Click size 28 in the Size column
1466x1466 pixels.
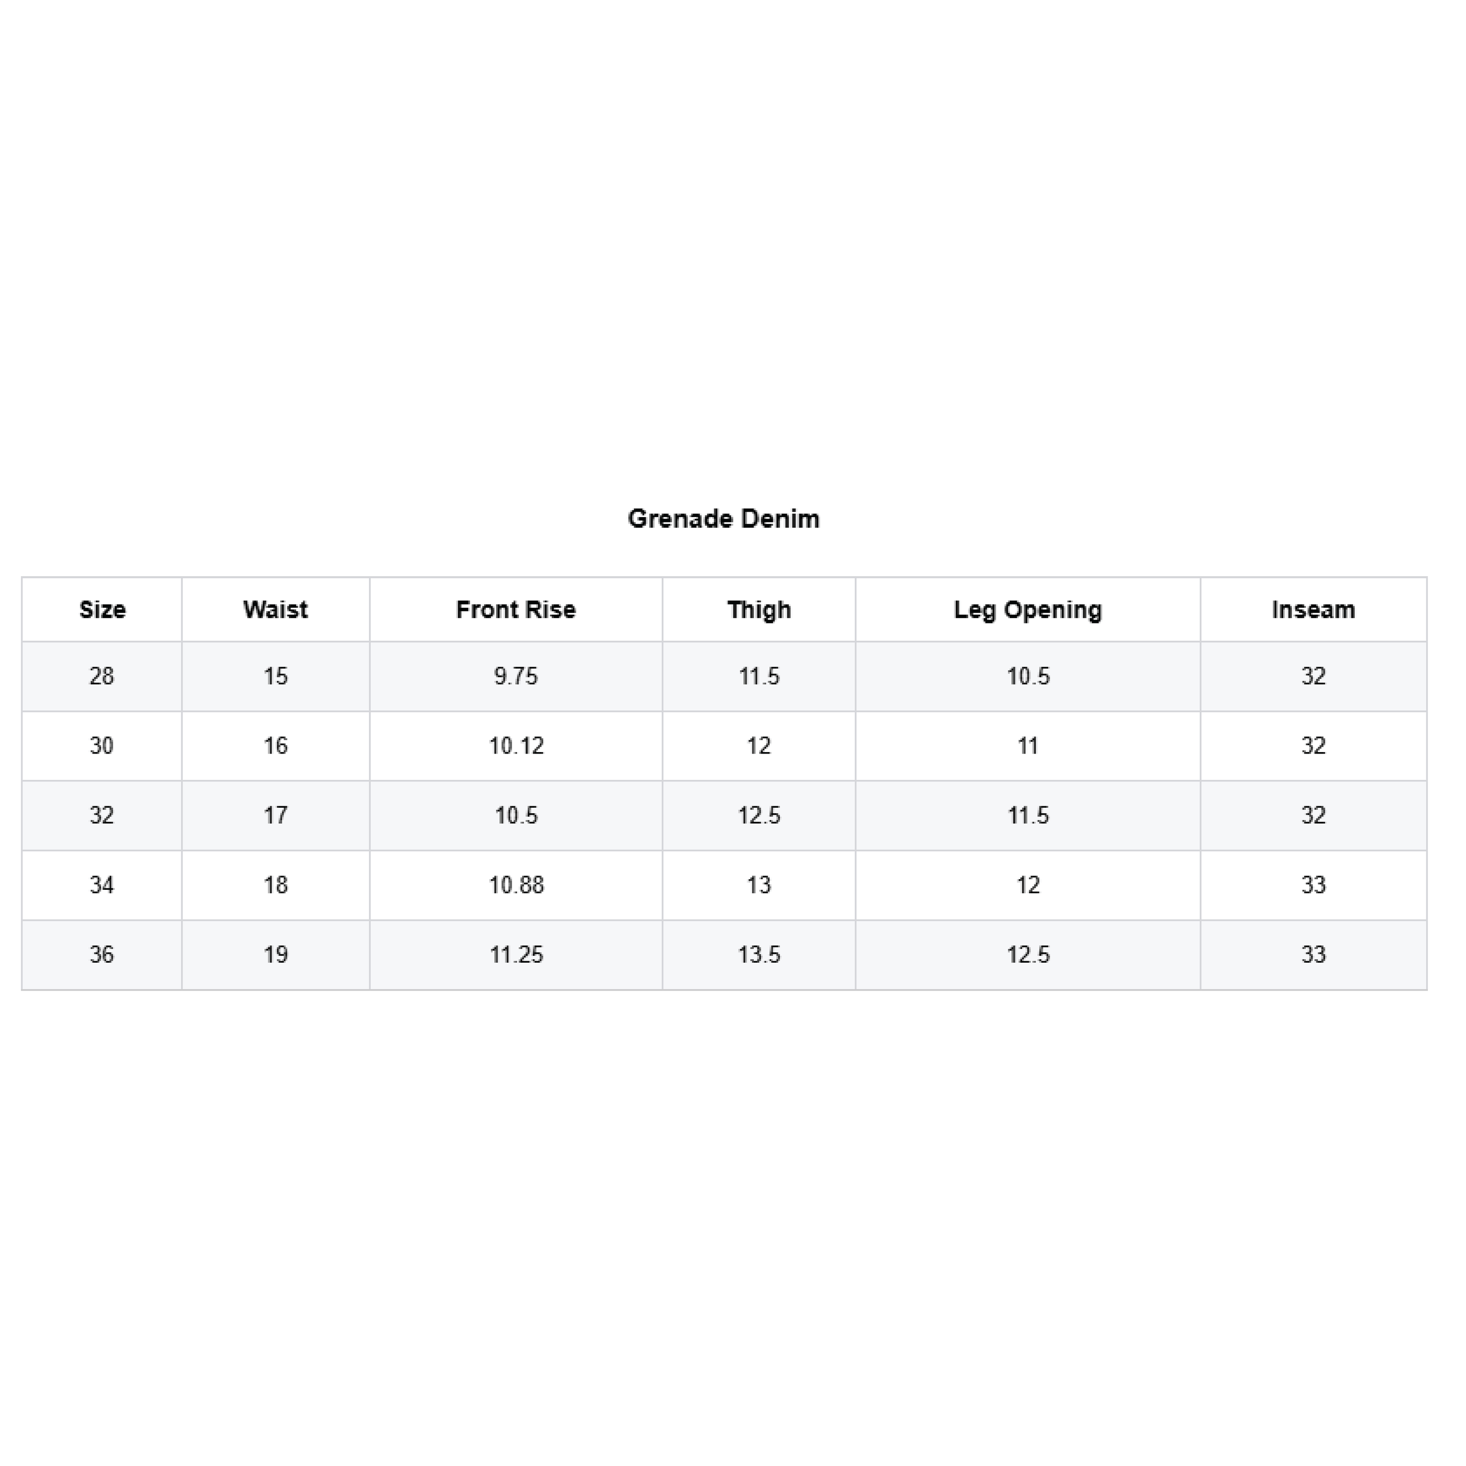[x=102, y=676]
